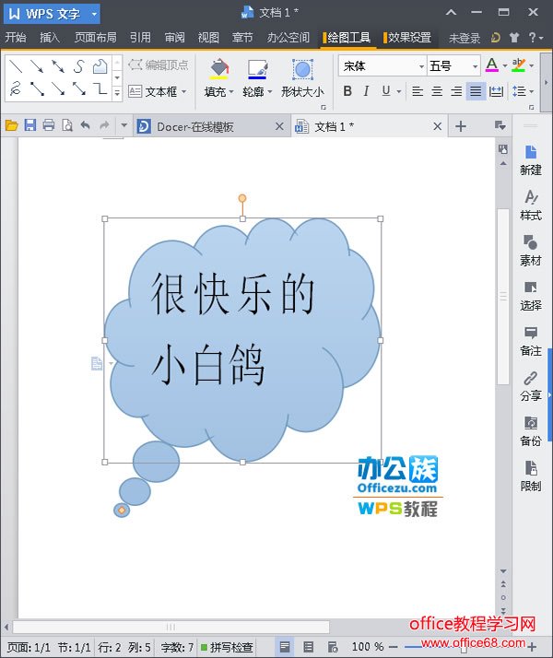Add a new document tab

tap(461, 126)
